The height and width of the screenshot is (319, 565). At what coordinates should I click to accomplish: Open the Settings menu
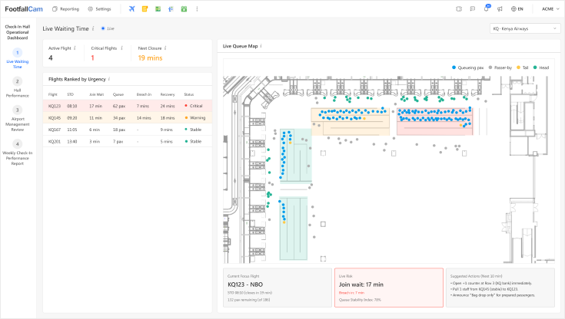point(99,9)
